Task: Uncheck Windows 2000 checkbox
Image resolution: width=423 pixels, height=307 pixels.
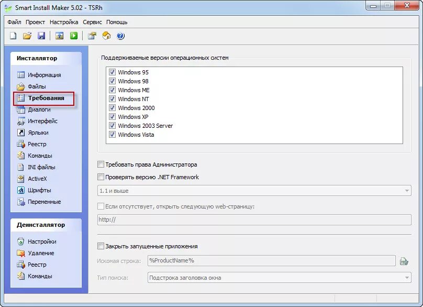Action: pos(112,108)
